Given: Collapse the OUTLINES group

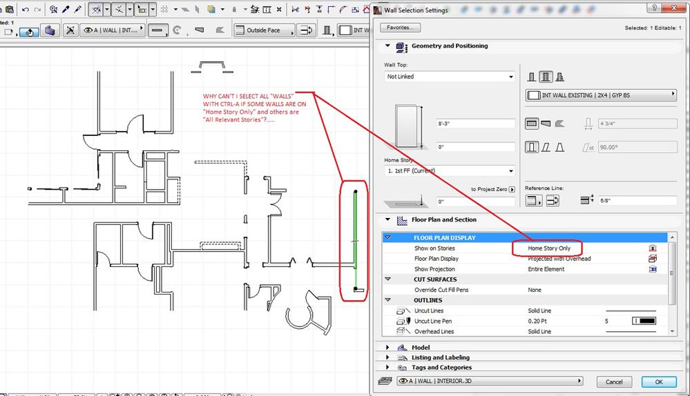Looking at the screenshot, I should click(x=387, y=299).
